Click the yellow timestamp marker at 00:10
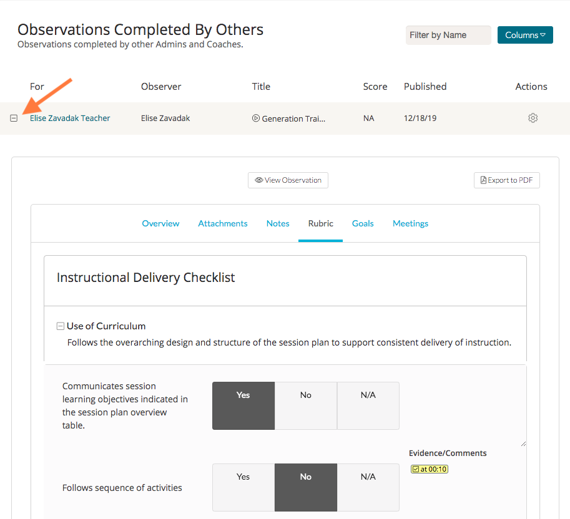 pyautogui.click(x=430, y=469)
